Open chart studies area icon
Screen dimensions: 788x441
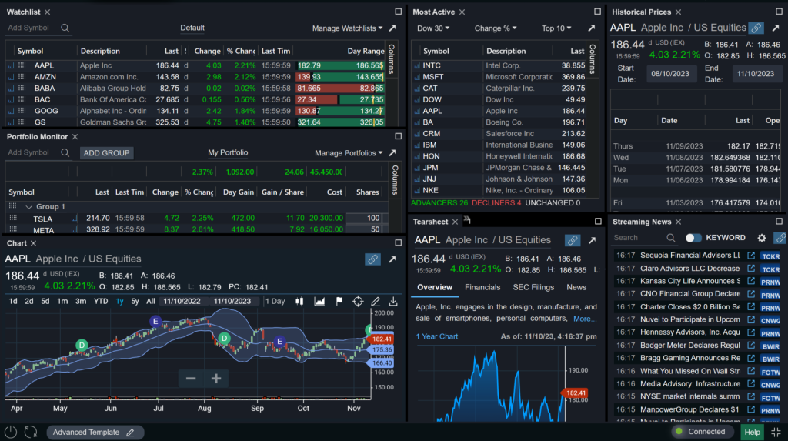(319, 301)
